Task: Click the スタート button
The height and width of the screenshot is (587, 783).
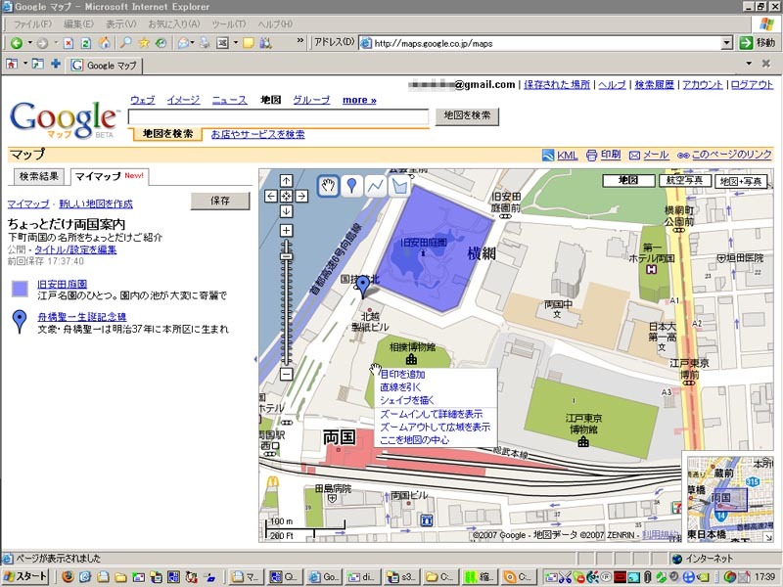Action: click(x=25, y=577)
